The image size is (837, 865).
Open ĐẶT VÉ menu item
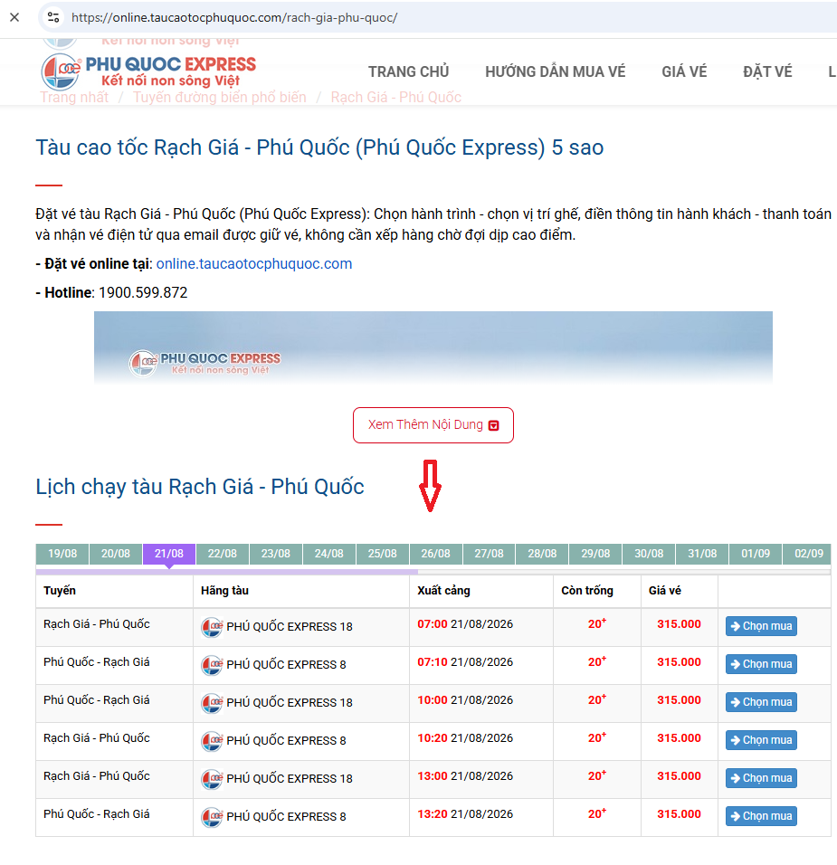767,71
